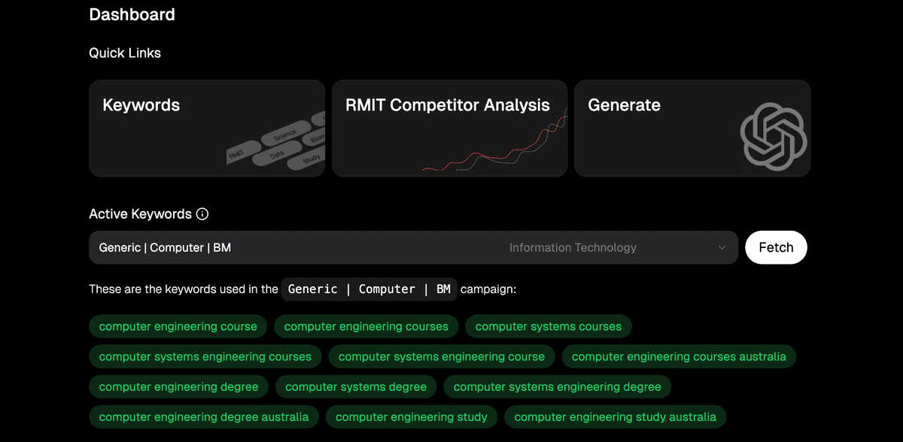Choose computer engineering courses australia tag

[x=679, y=356]
